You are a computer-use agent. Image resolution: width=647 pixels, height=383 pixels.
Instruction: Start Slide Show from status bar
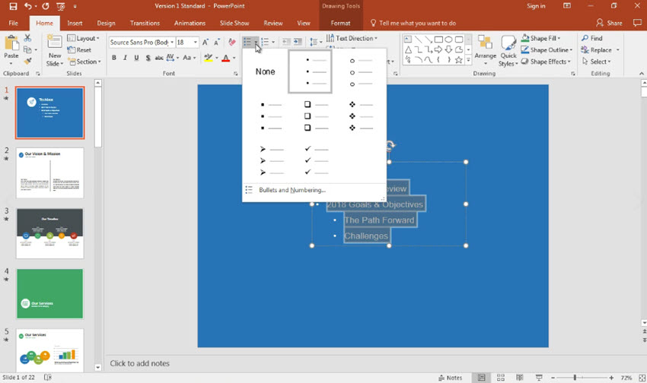(538, 378)
